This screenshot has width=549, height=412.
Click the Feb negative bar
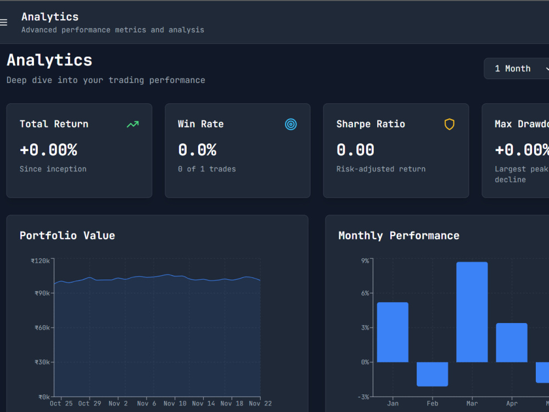pos(433,374)
